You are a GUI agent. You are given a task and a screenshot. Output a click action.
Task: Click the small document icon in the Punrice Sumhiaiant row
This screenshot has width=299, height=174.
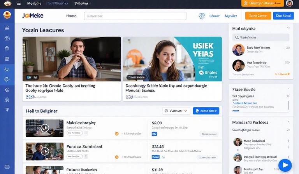[86, 157]
